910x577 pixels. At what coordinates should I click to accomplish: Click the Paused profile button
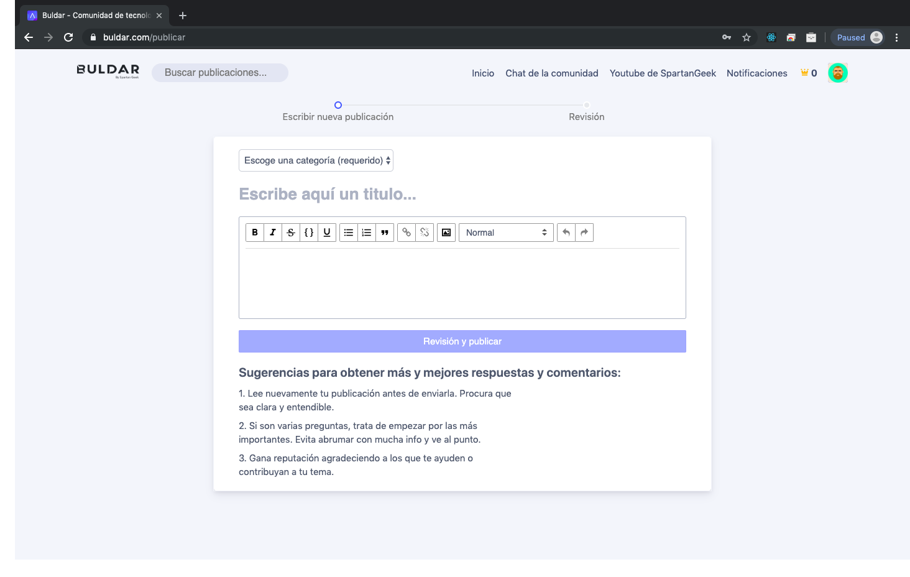point(858,37)
